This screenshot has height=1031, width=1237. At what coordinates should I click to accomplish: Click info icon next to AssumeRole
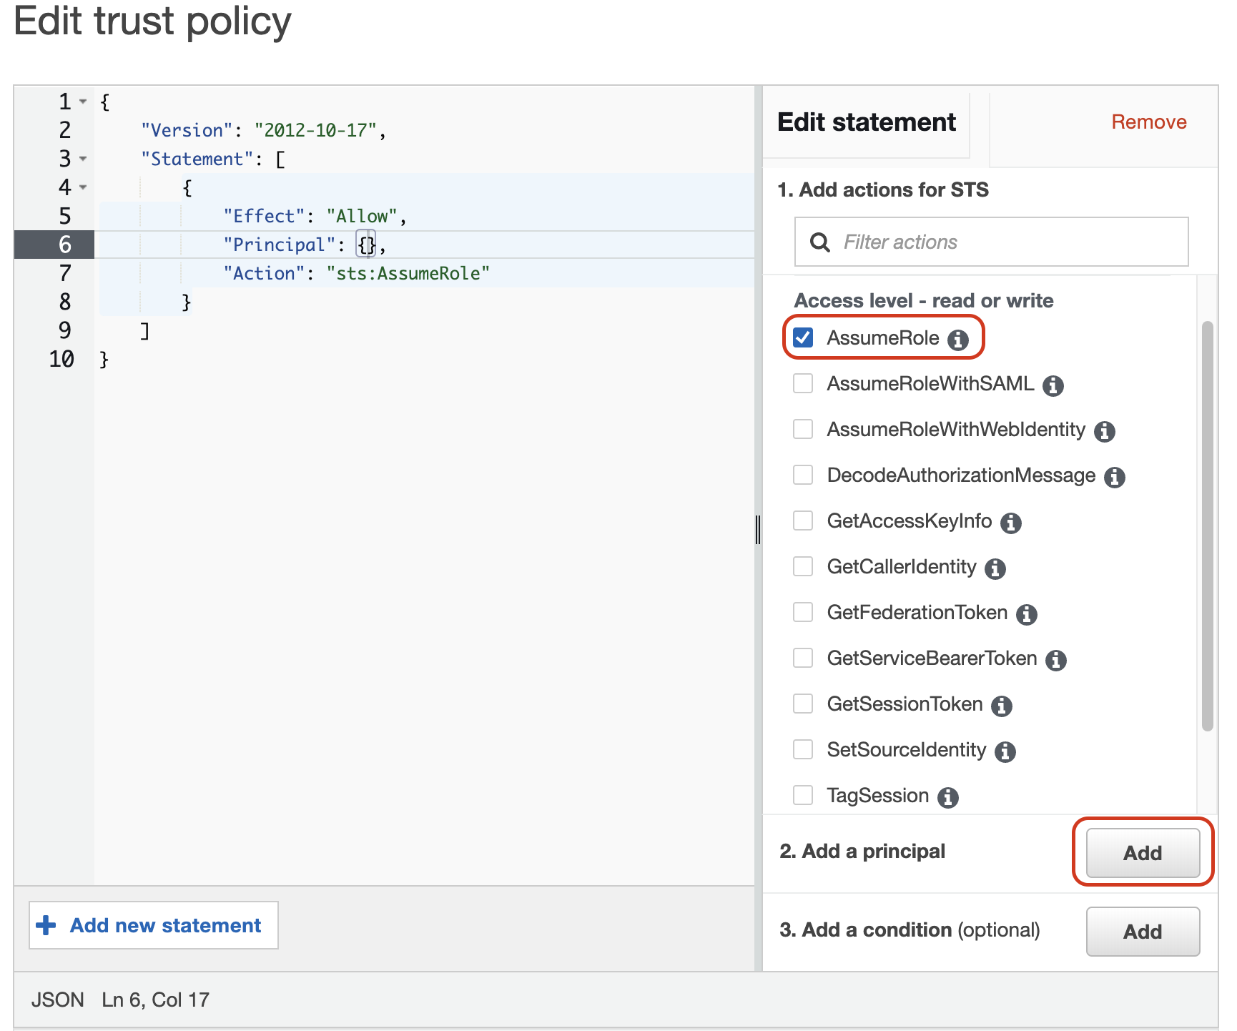pos(957,340)
